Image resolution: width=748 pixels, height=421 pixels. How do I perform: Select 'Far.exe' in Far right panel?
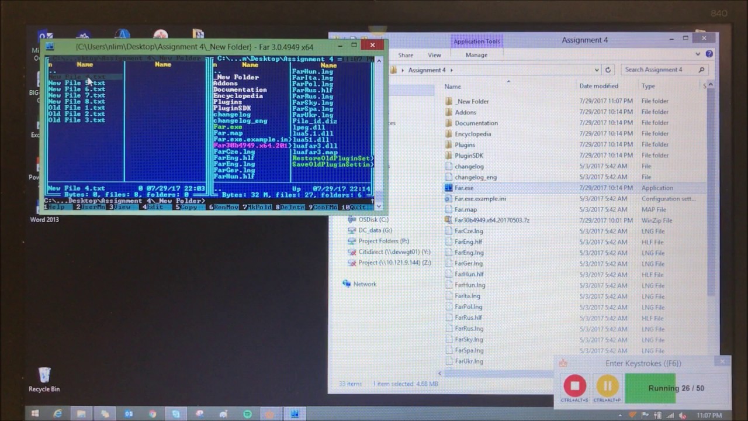(x=228, y=127)
